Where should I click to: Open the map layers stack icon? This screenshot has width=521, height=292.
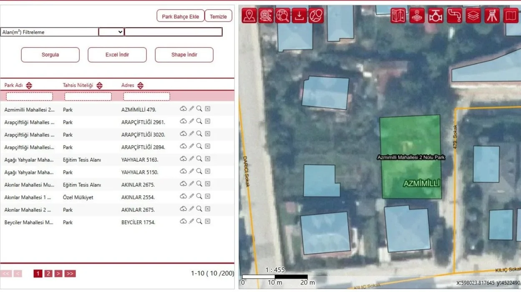point(473,16)
